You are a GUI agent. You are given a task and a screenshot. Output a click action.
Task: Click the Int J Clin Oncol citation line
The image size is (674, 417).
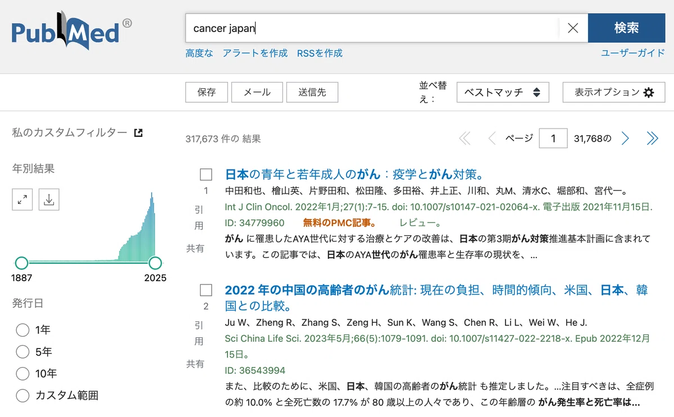coord(439,207)
